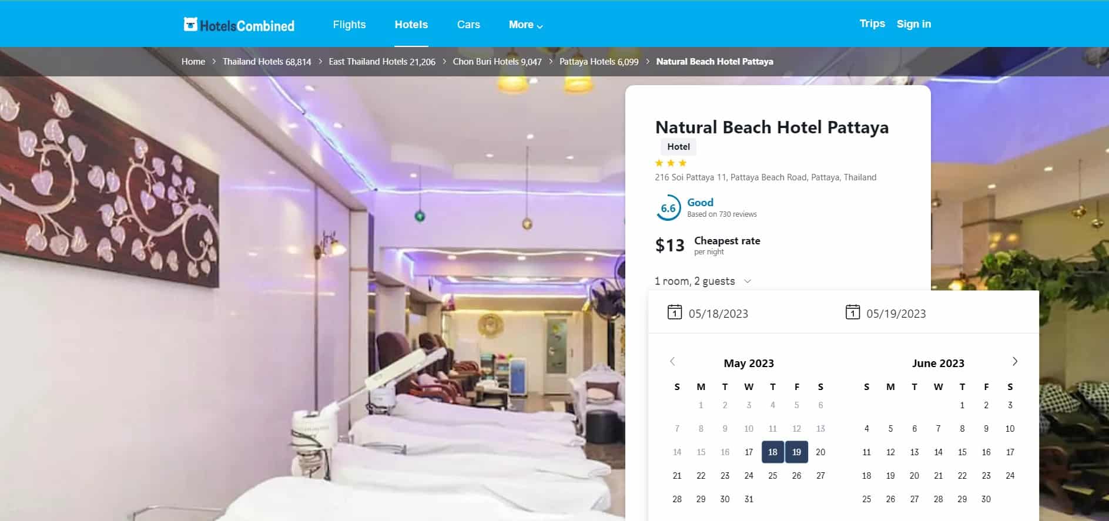Open Trips link
The width and height of the screenshot is (1109, 521).
coord(872,23)
